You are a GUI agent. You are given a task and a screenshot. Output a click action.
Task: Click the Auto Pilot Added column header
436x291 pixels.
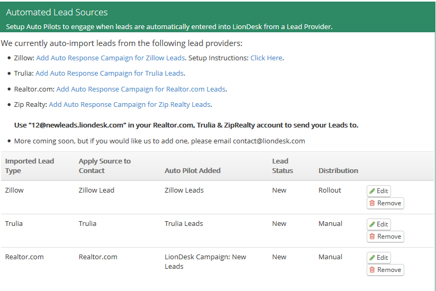tap(193, 171)
